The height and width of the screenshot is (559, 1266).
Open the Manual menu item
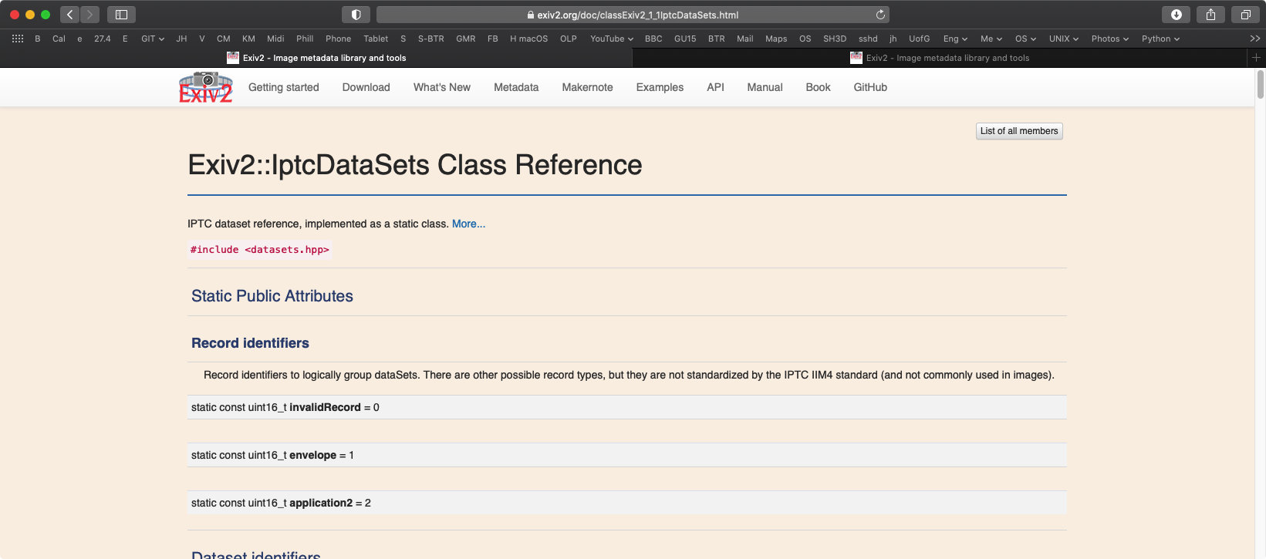tap(765, 87)
